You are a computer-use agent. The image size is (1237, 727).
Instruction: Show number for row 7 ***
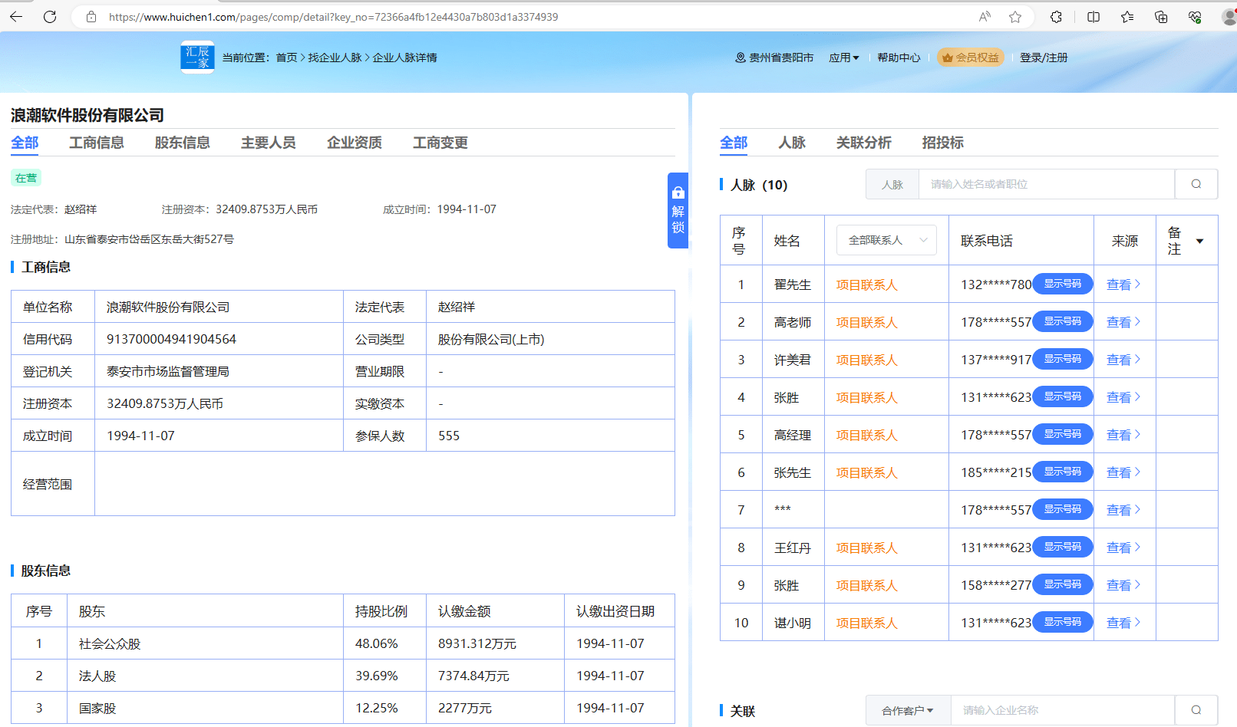click(1063, 509)
